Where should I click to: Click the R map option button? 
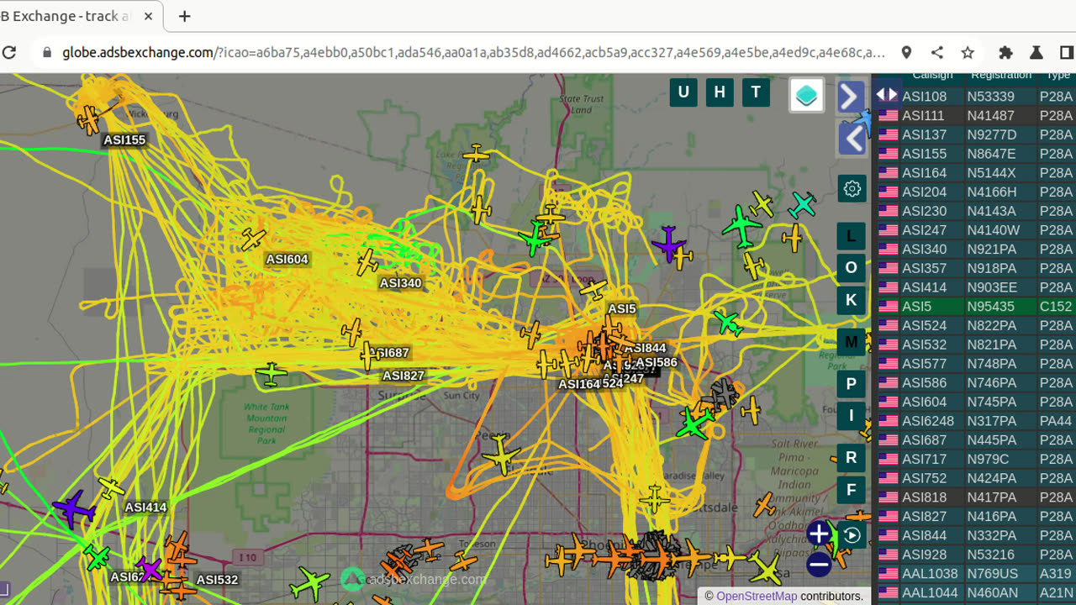tap(851, 458)
